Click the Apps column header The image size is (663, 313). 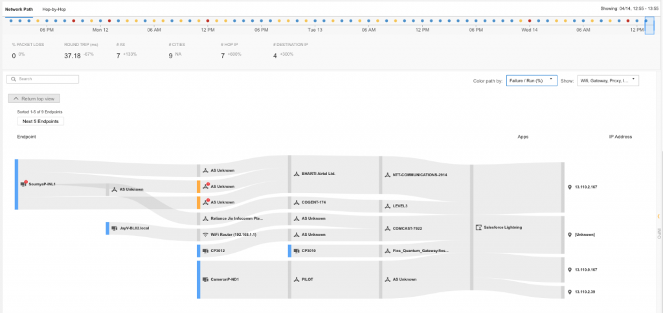(x=523, y=137)
